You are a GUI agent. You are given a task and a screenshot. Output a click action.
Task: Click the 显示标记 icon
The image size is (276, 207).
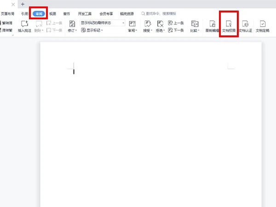(x=83, y=30)
